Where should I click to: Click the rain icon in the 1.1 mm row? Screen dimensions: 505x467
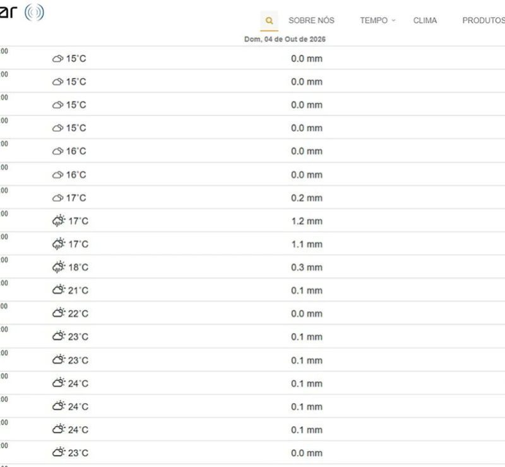[x=59, y=244]
